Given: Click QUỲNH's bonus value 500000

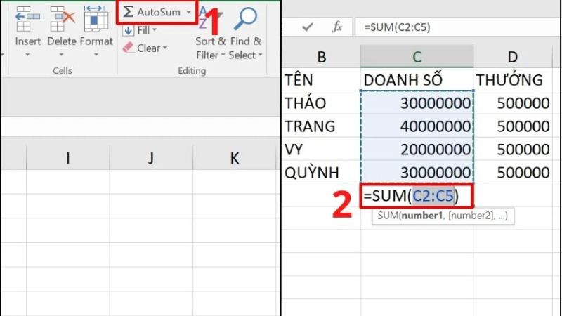Looking at the screenshot, I should click(513, 172).
